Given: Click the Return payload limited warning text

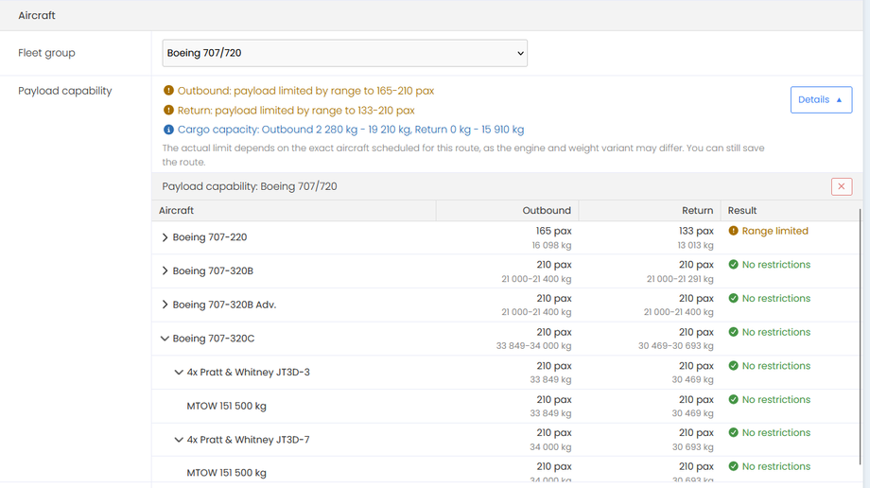Looking at the screenshot, I should (x=296, y=110).
